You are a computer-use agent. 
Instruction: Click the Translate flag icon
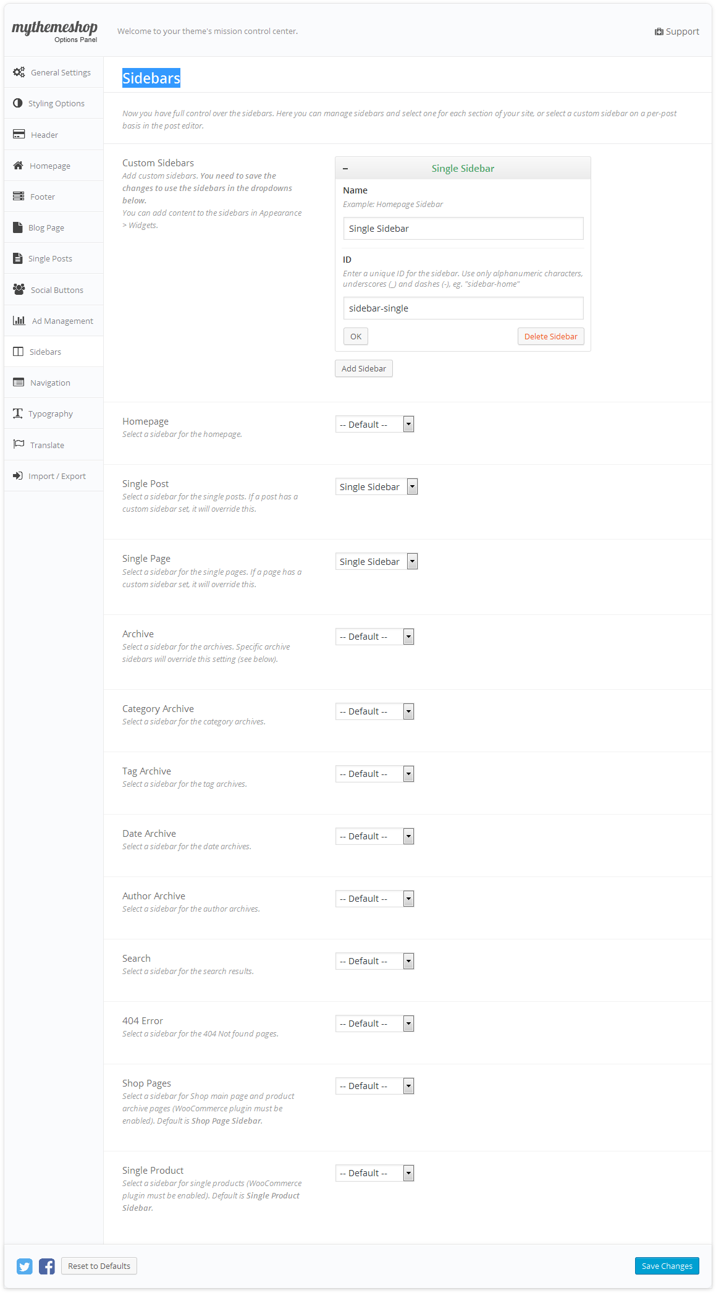point(19,444)
